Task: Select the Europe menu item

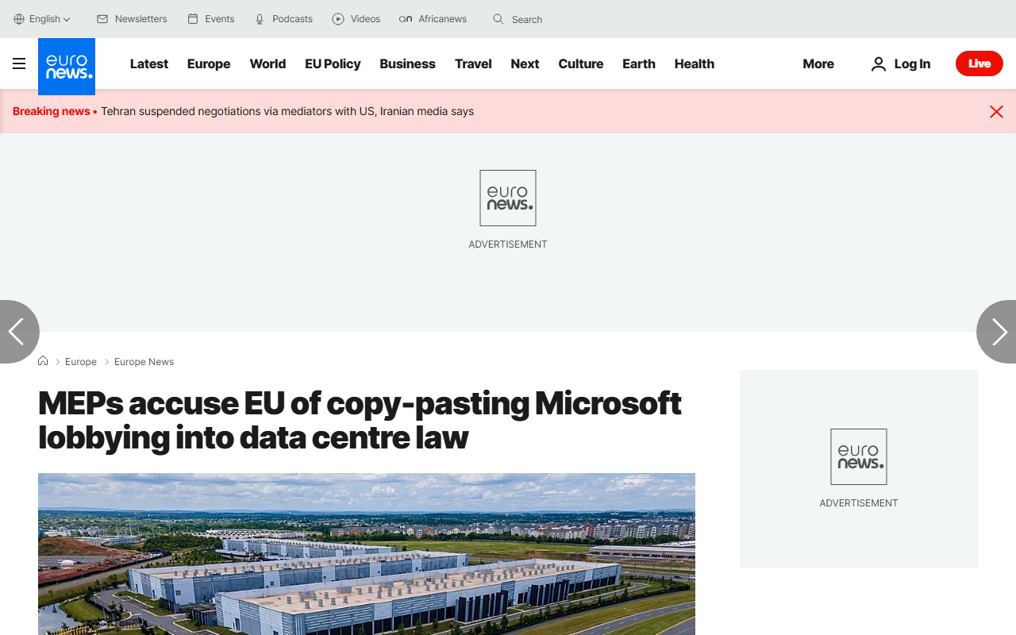Action: (x=209, y=63)
